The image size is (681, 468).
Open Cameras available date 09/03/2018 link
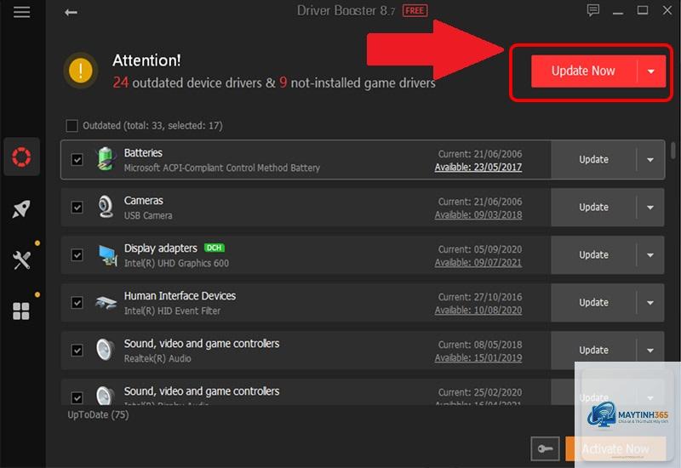tap(478, 215)
